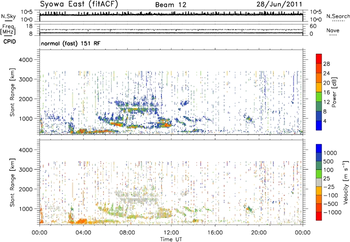Image resolution: width=350 pixels, height=242 pixels.
Task: Click the strong echo near 04:00 in power panel
Action: point(83,131)
